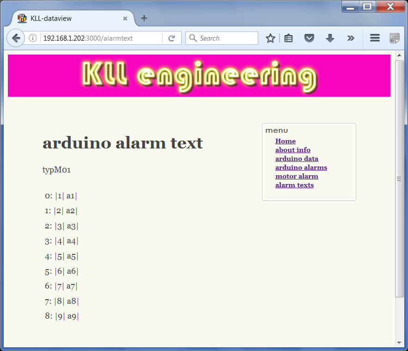Select the KLL-dataview tab
This screenshot has height=351, width=408.
click(69, 18)
